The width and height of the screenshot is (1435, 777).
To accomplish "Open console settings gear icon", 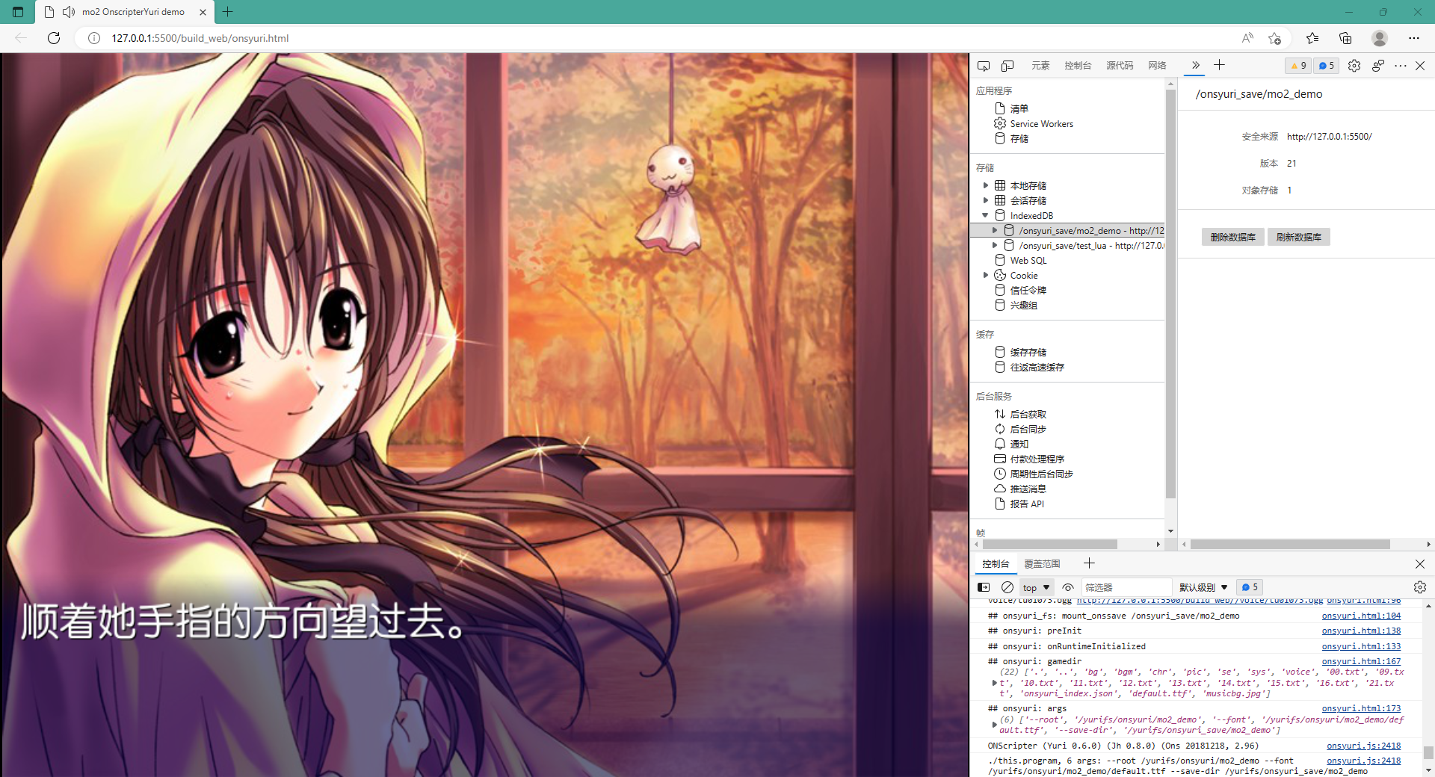I will 1420,587.
